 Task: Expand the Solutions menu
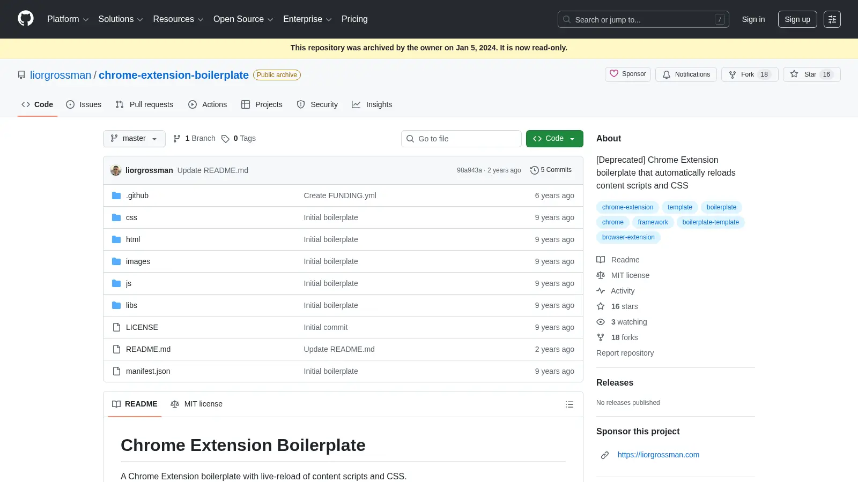click(121, 19)
